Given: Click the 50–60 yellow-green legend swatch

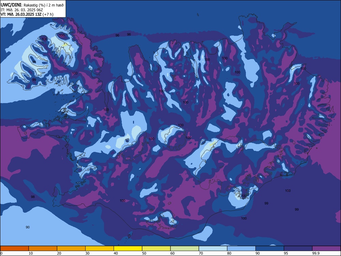Looking at the screenshot, I should [156, 248].
